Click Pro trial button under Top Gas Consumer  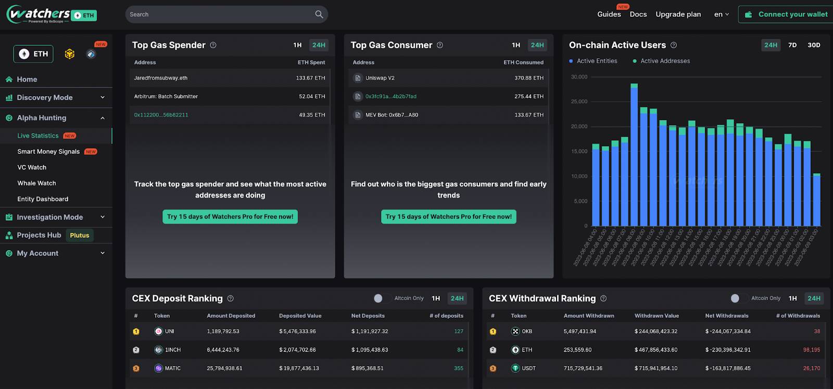click(449, 217)
